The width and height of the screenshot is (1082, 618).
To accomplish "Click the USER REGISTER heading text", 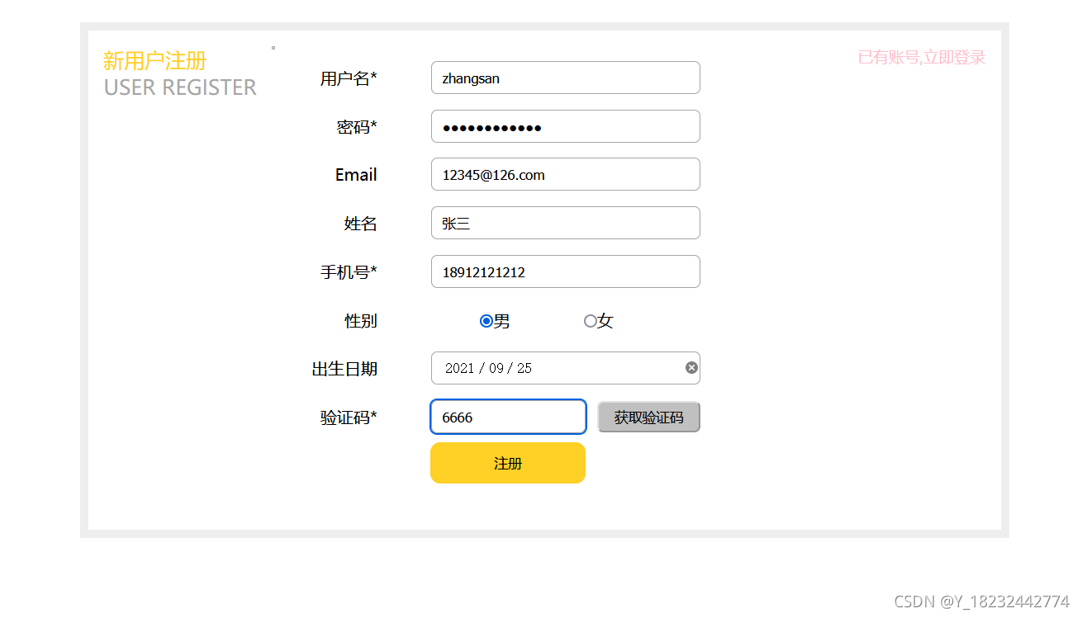I will point(180,87).
